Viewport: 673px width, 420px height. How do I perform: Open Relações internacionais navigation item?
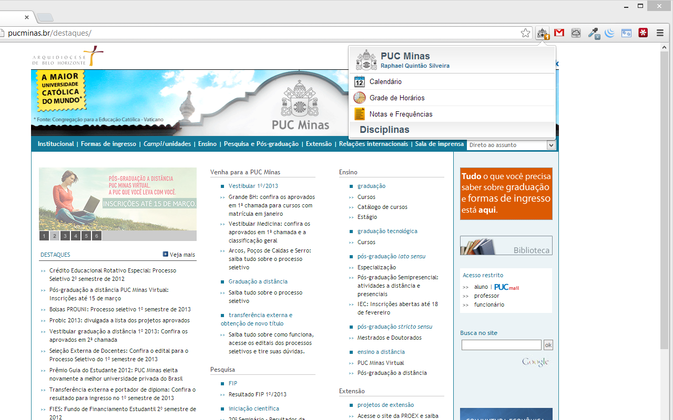[373, 144]
